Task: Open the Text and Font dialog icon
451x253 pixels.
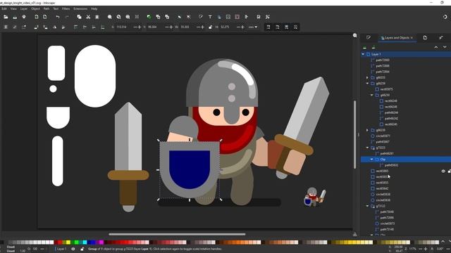Action: click(210, 17)
